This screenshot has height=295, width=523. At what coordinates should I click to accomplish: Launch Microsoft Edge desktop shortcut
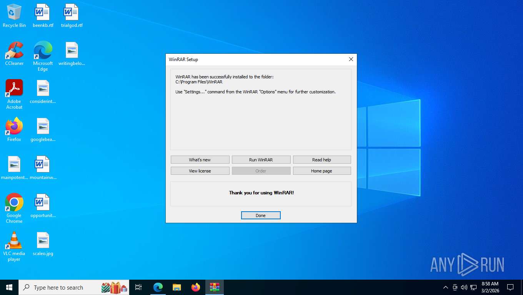pos(43,56)
